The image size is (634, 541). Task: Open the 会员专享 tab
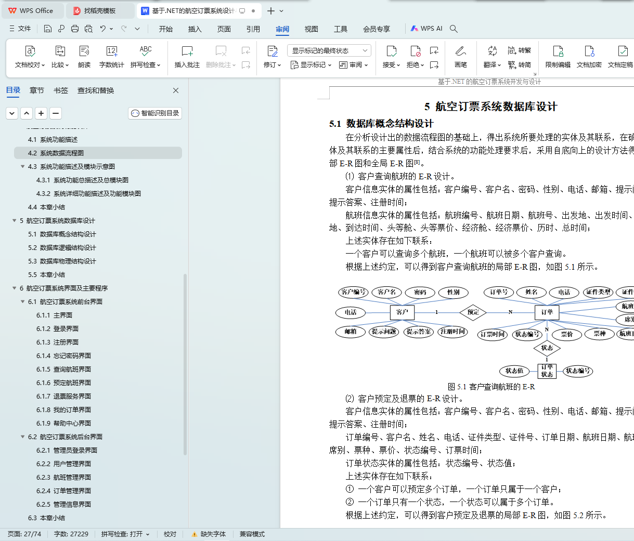coord(377,29)
